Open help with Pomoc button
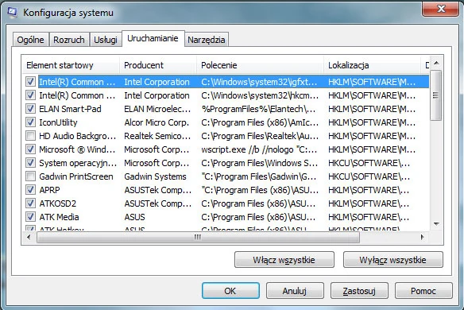Viewport: 464px width, 310px height. [x=423, y=291]
